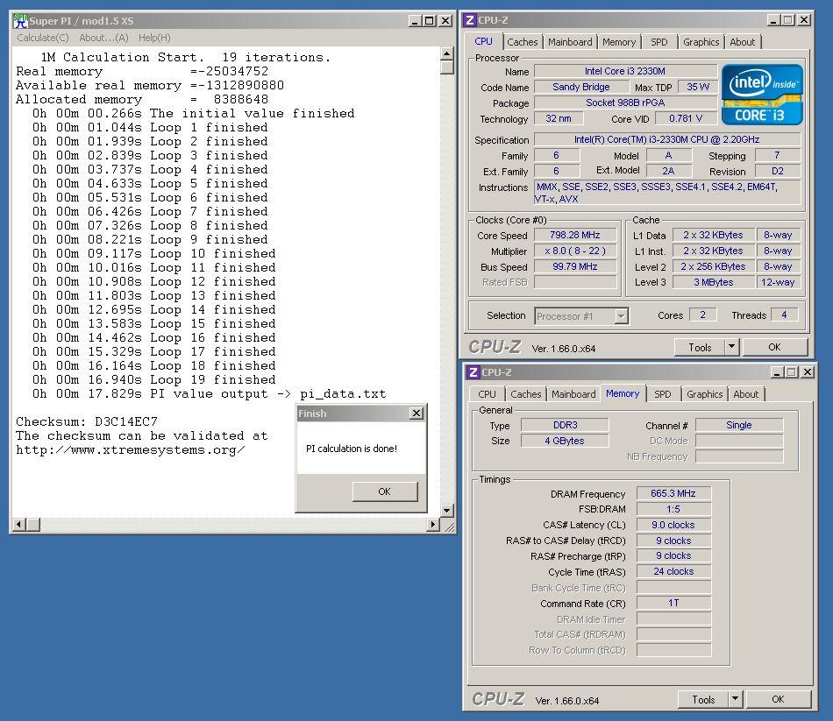This screenshot has height=721, width=833.
Task: Switch to Caches tab in upper CPU-Z window
Action: click(x=523, y=42)
